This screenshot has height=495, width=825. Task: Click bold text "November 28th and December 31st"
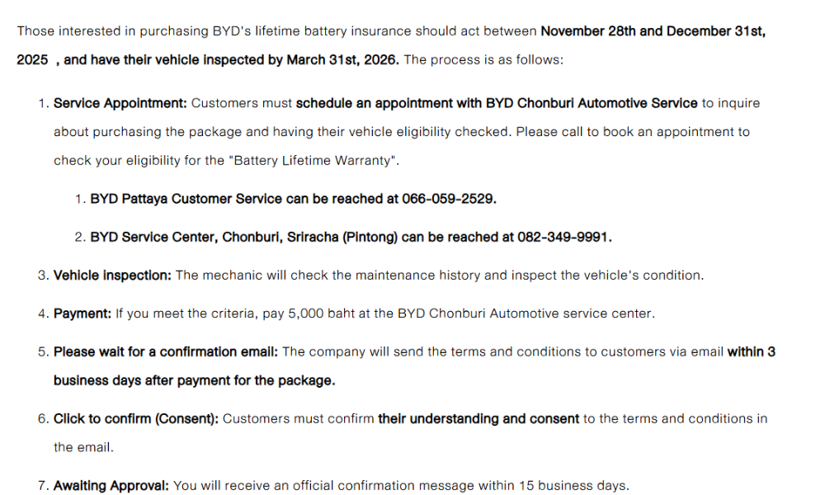(x=652, y=31)
